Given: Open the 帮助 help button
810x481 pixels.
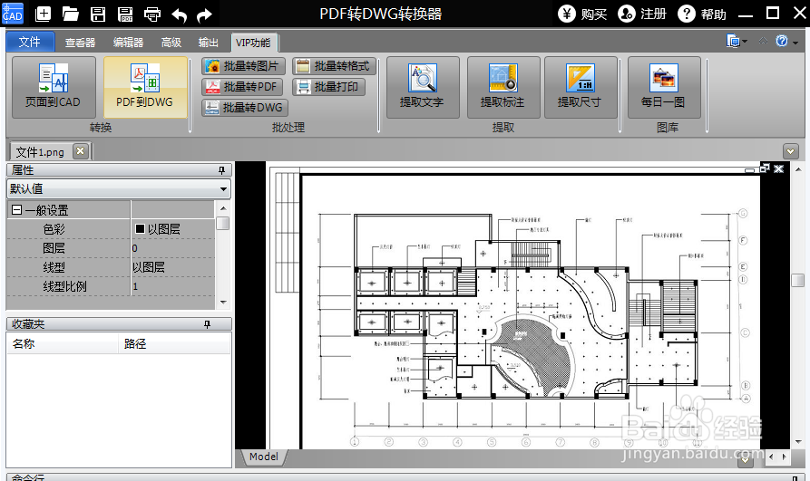Looking at the screenshot, I should (702, 14).
